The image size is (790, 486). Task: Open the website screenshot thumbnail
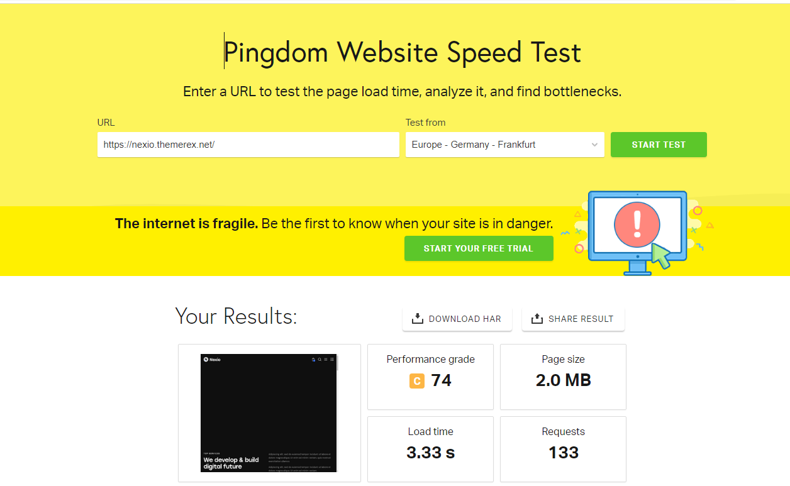(269, 413)
